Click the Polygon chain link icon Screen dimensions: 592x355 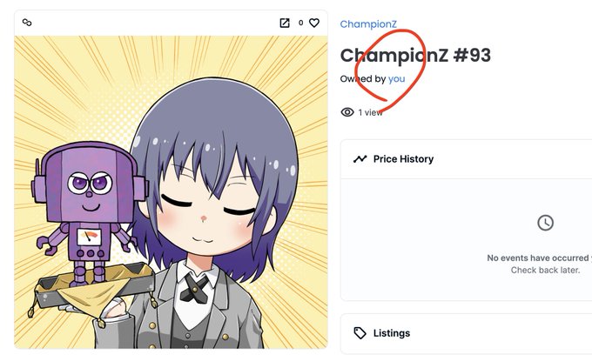(27, 23)
